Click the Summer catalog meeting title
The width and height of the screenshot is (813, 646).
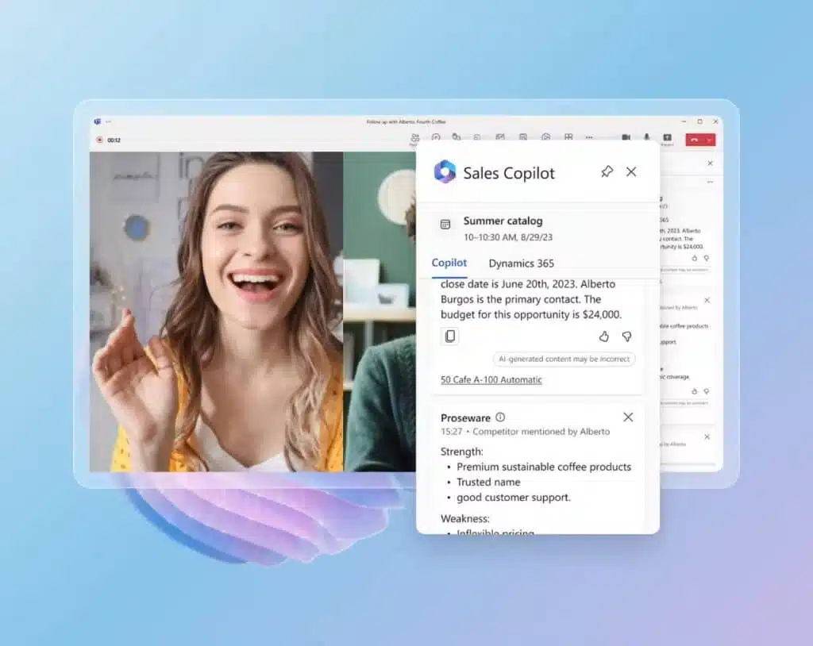(503, 221)
